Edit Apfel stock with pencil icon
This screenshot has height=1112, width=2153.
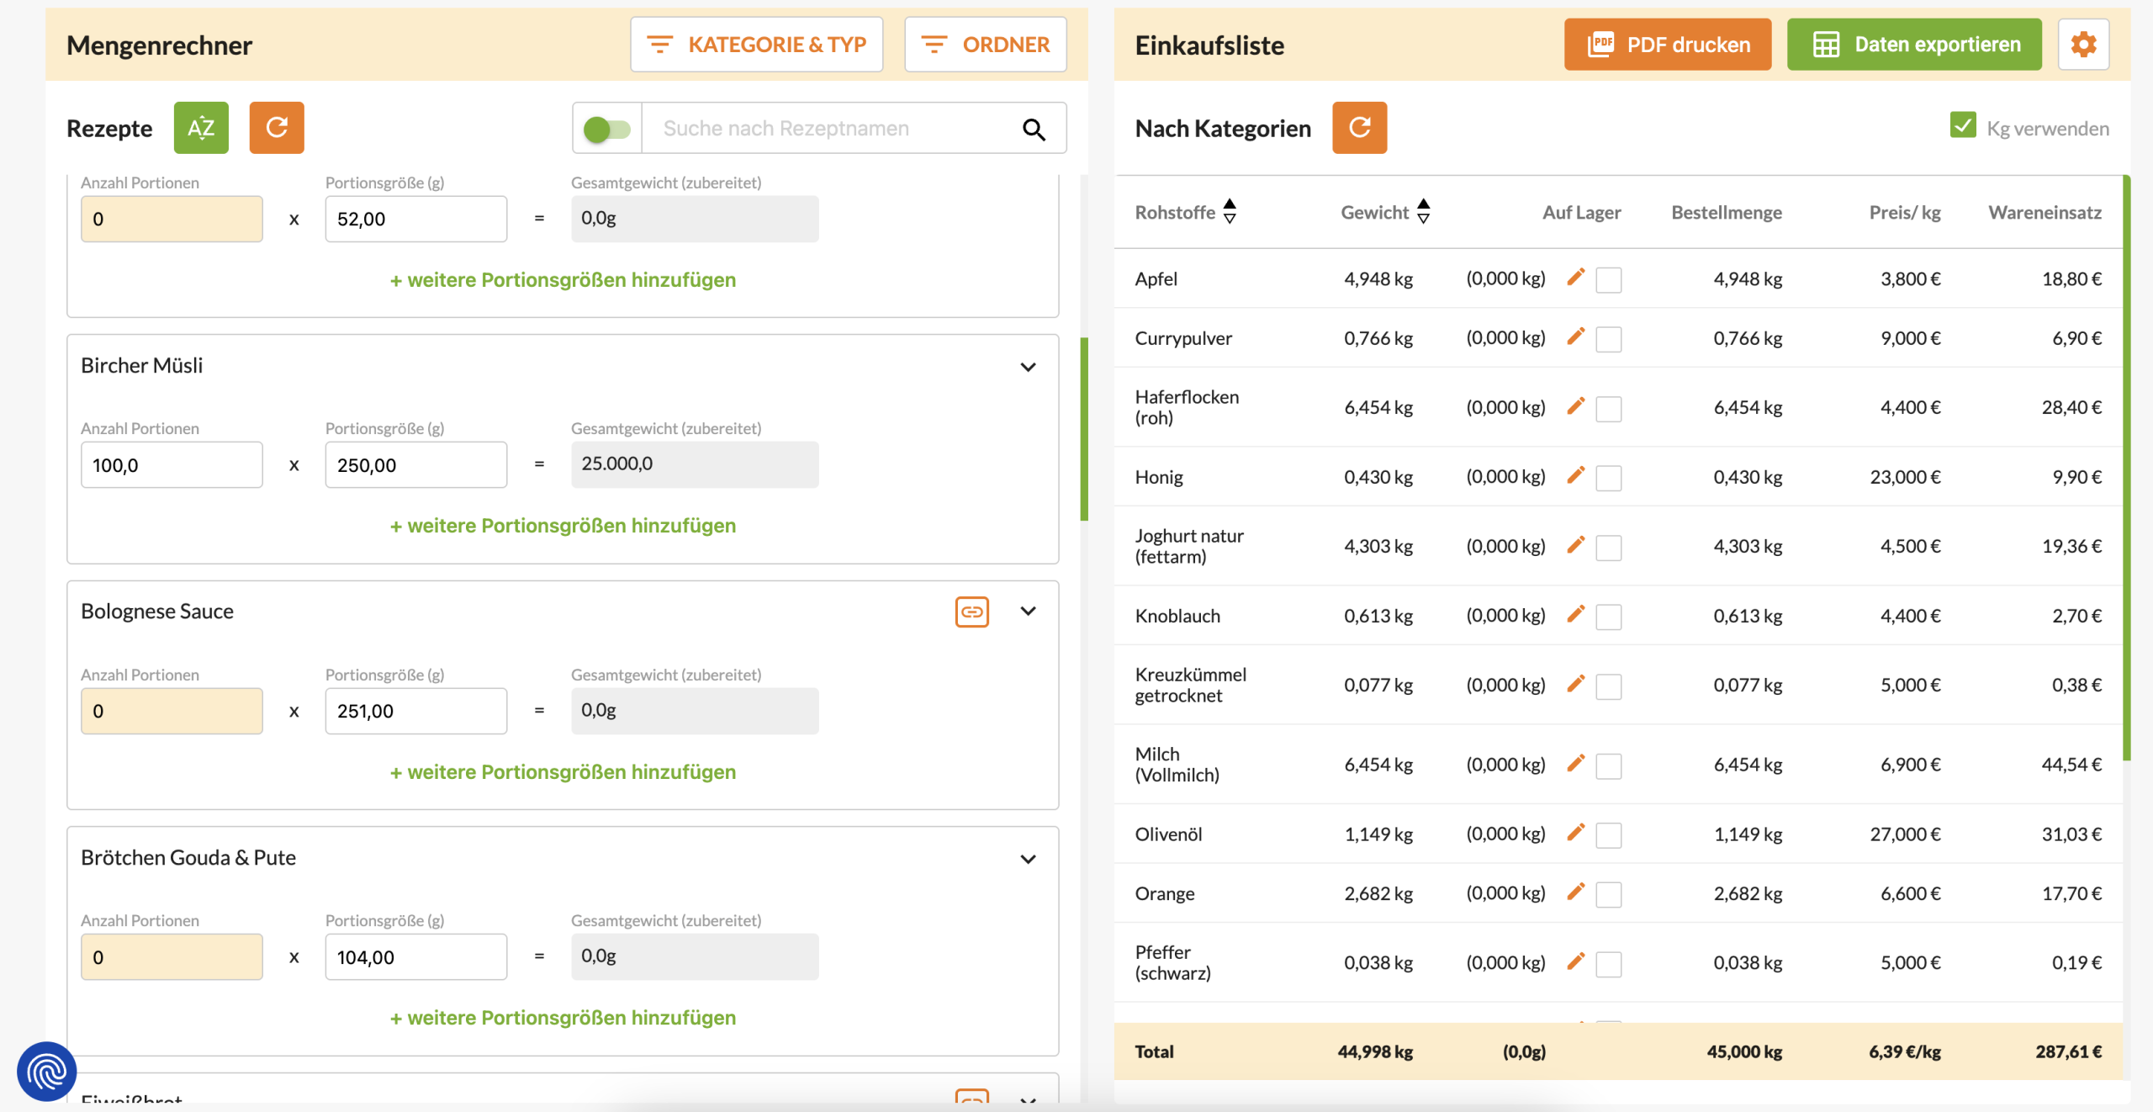(1575, 278)
